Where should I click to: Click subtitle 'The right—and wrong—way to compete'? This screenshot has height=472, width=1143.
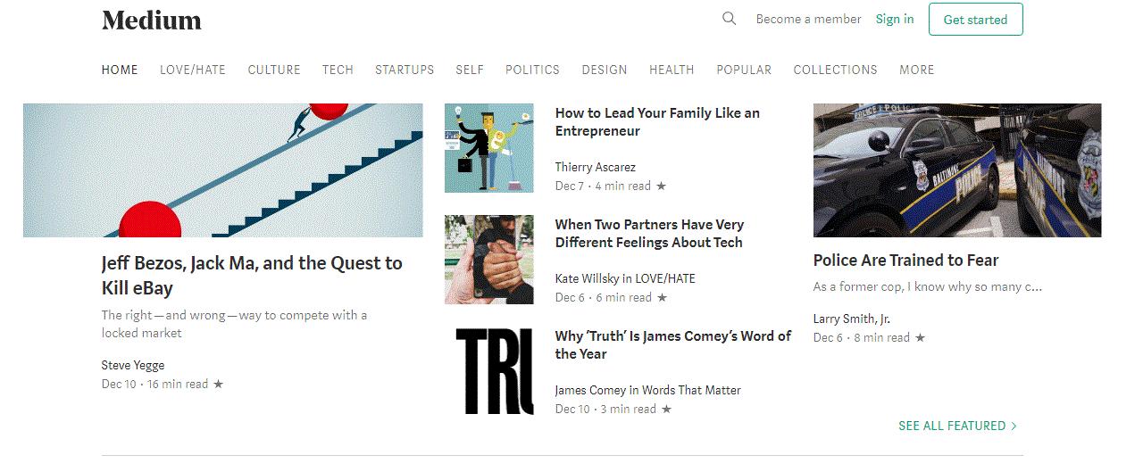pyautogui.click(x=234, y=324)
